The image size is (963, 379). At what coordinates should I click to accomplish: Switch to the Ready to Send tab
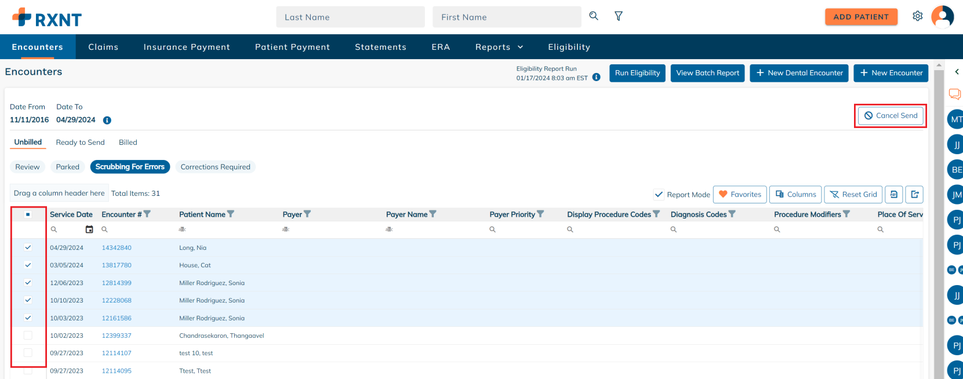[80, 143]
